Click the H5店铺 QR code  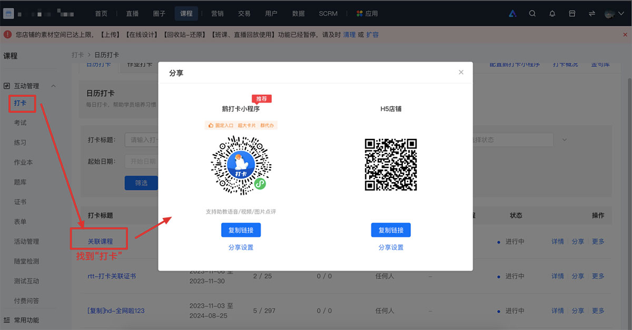tap(391, 165)
